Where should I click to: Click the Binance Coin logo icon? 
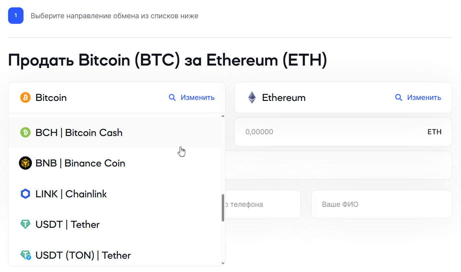click(25, 163)
